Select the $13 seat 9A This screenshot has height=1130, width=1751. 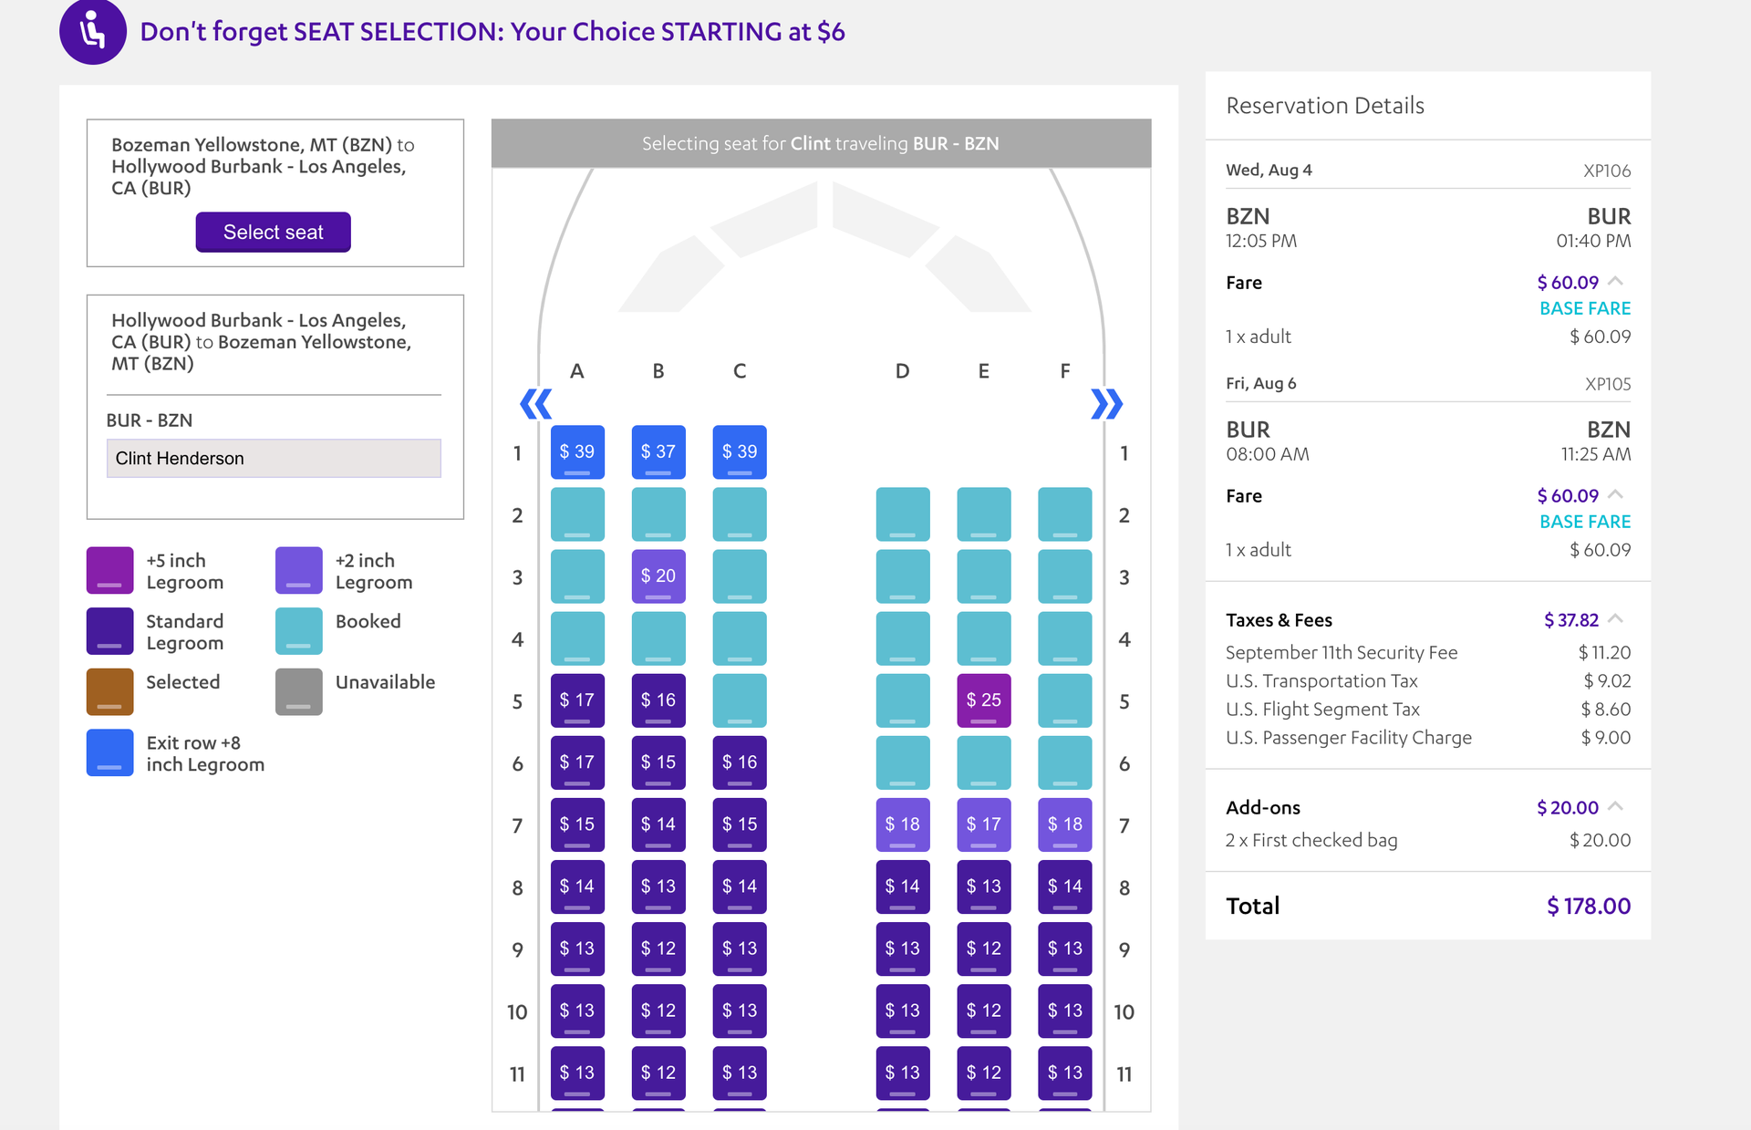pyautogui.click(x=576, y=949)
